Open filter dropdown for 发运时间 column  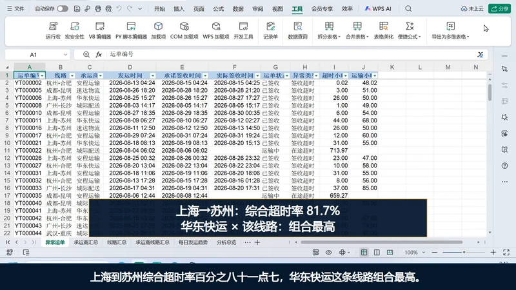coord(152,75)
